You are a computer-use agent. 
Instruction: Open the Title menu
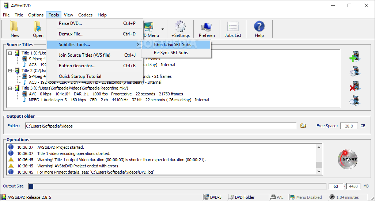[x=19, y=15]
